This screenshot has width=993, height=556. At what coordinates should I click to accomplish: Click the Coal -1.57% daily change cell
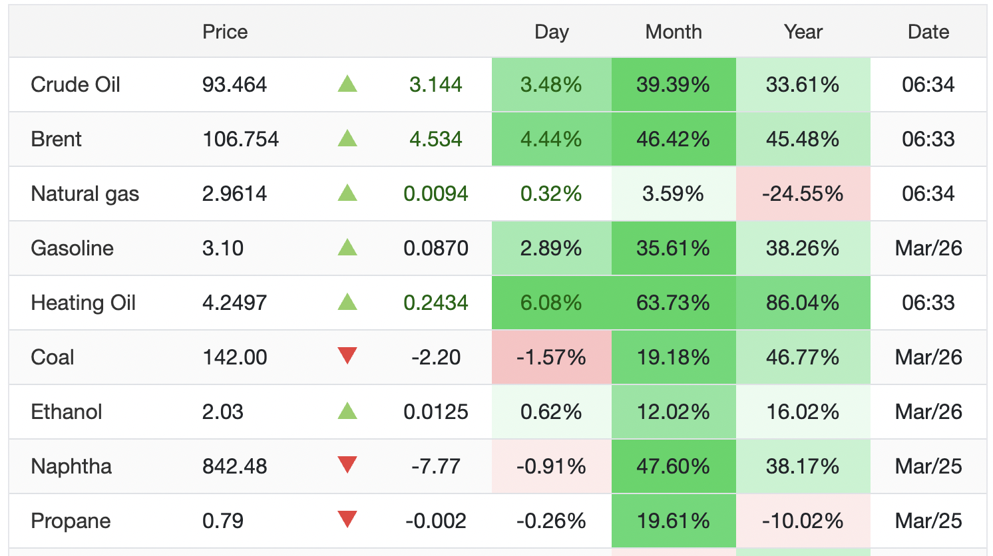pos(551,357)
